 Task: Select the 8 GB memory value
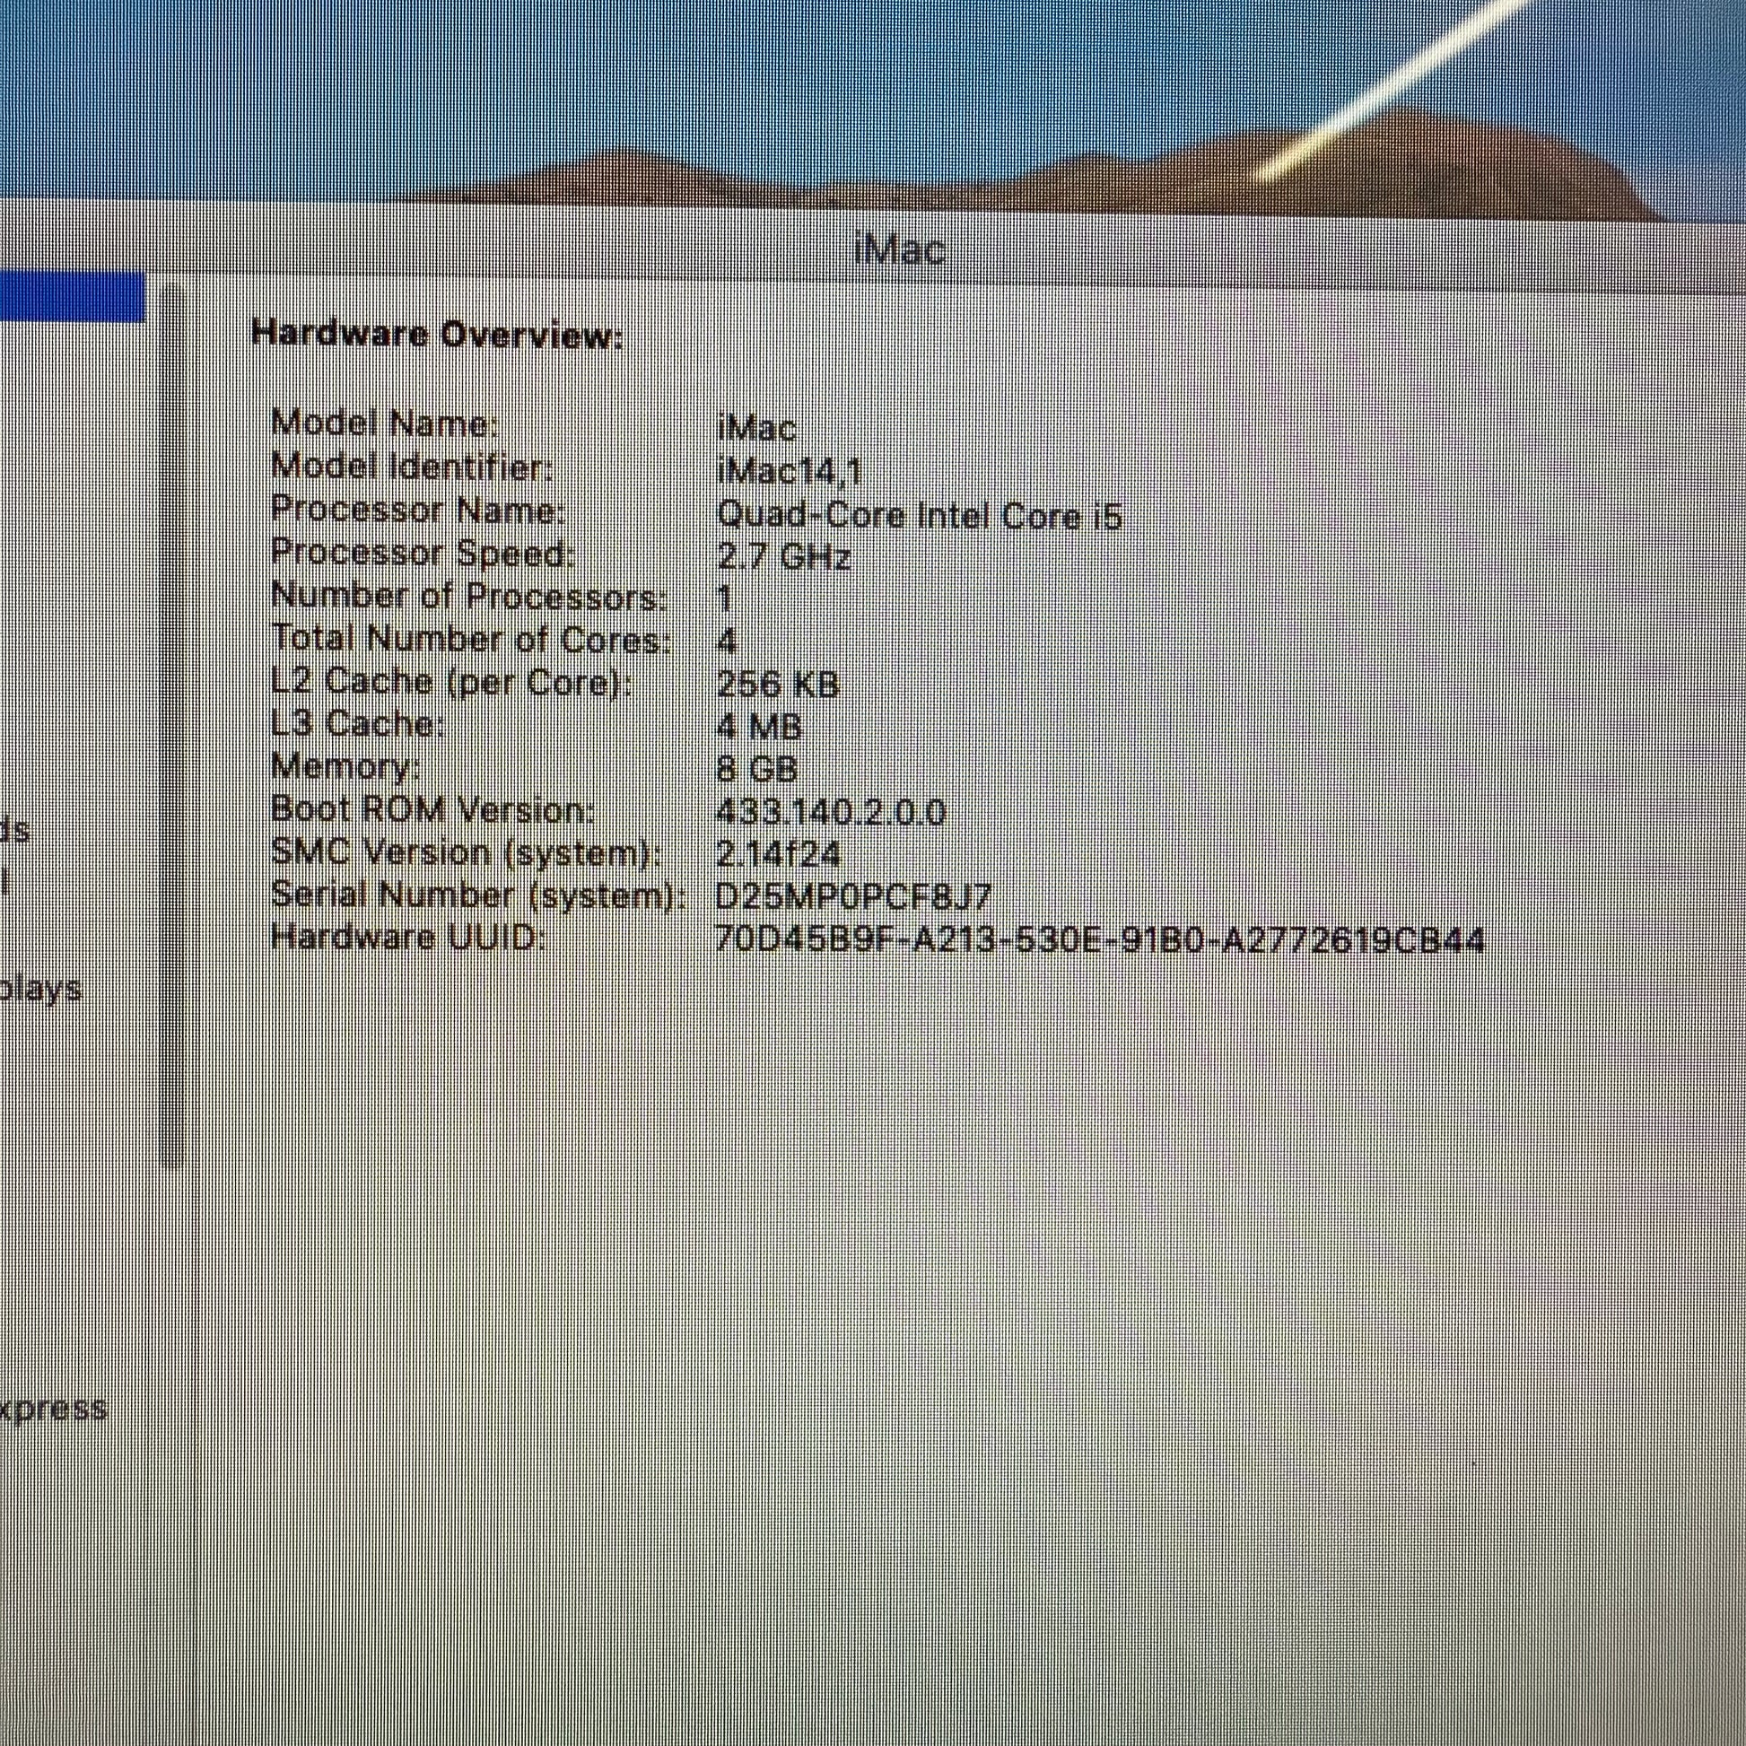point(756,769)
